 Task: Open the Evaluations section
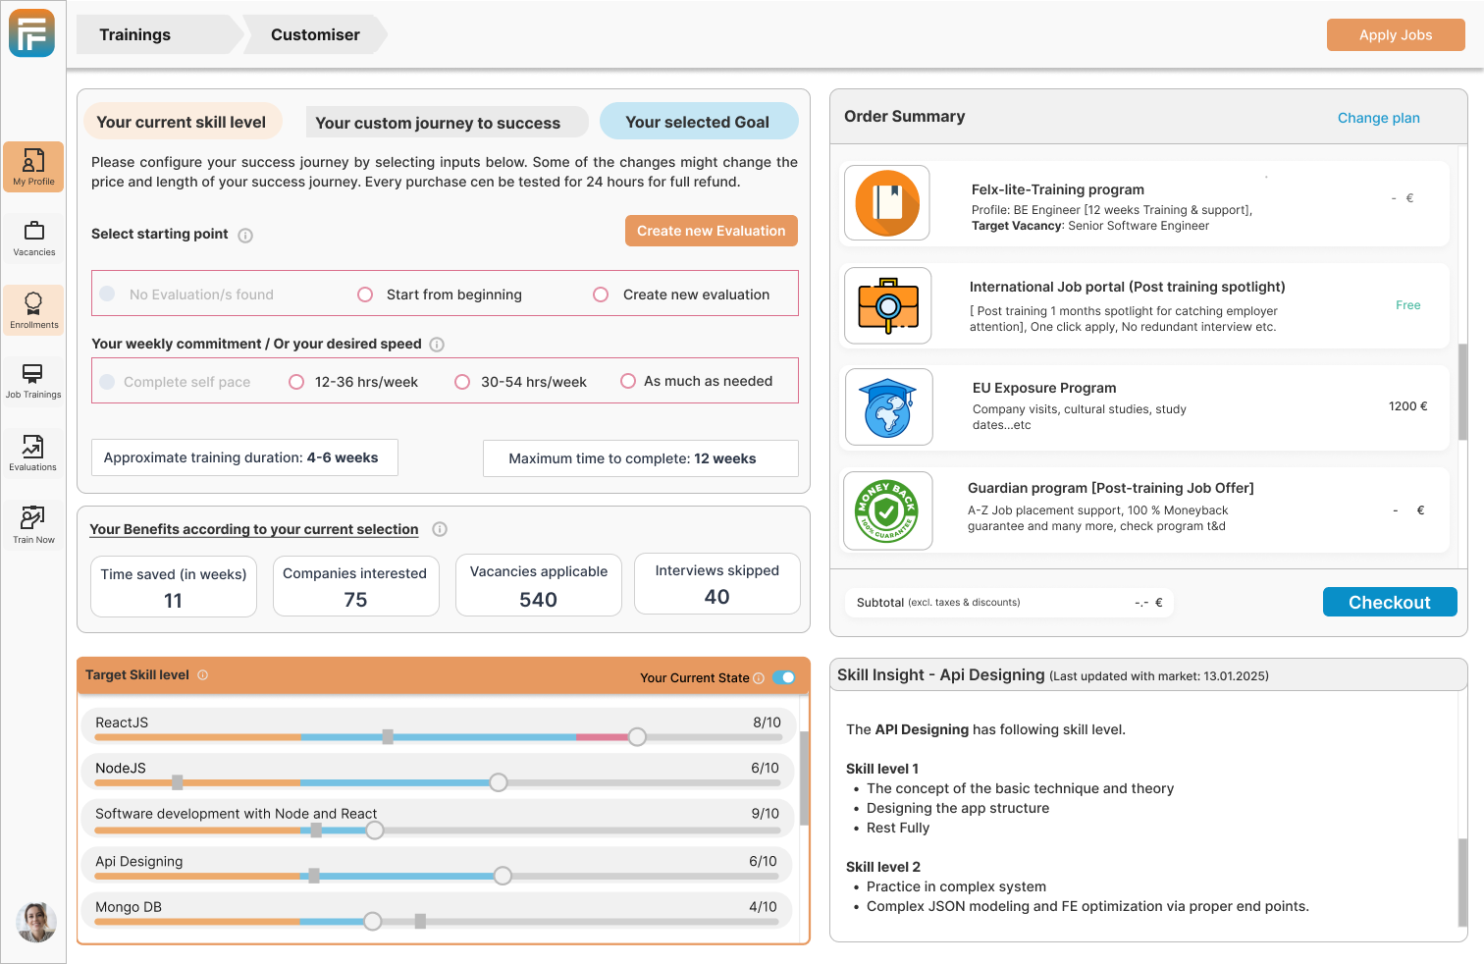pos(33,452)
